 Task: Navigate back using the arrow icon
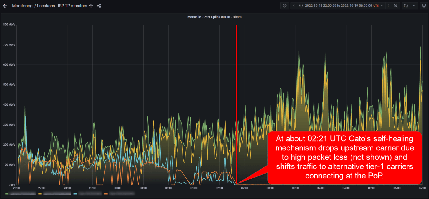[5, 6]
